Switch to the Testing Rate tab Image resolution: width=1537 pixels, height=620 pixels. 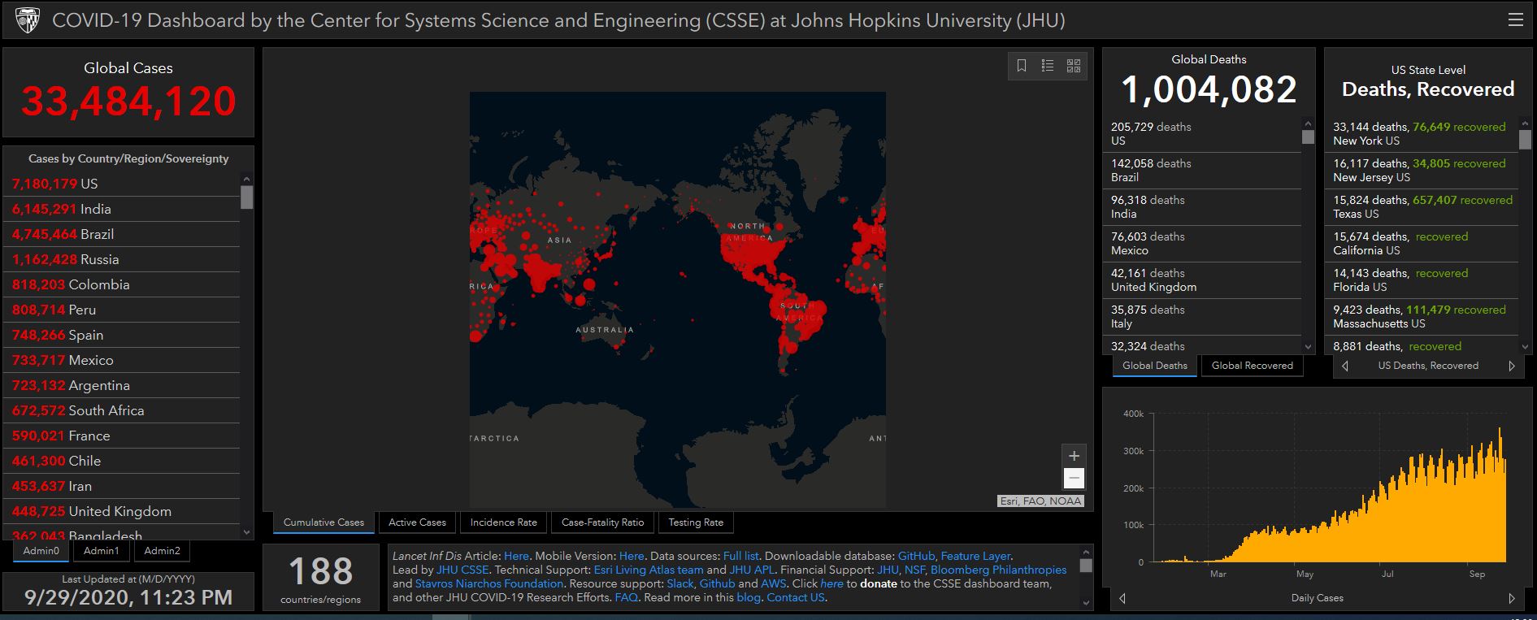[x=696, y=522]
